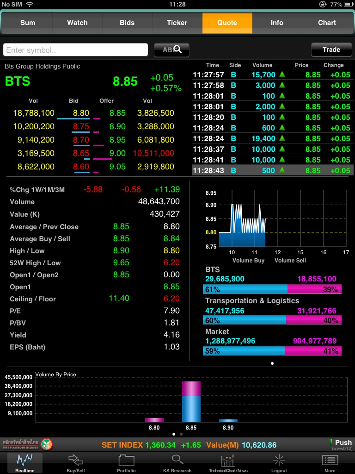The height and width of the screenshot is (474, 355).
Task: Tap the Value (K) 430,427 figure
Action: pos(165,214)
